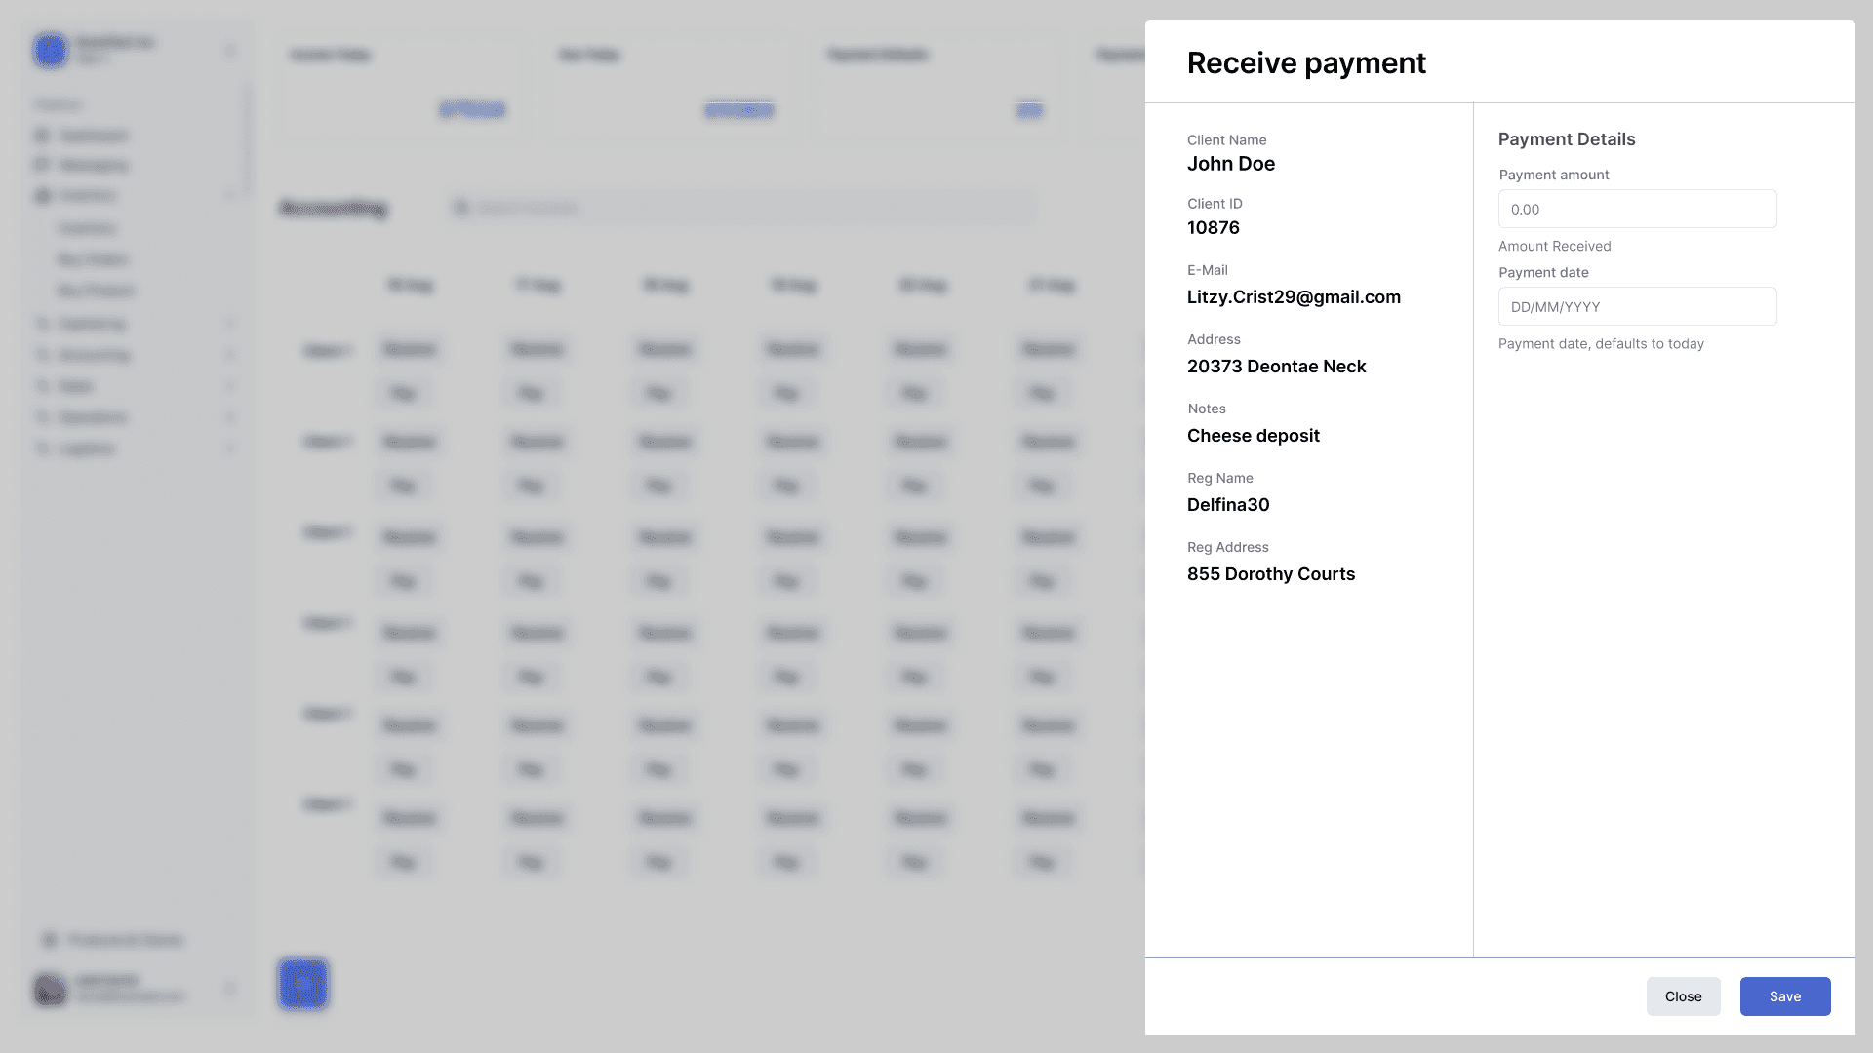The height and width of the screenshot is (1053, 1873).
Task: Click the Close button in dialog footer
Action: [1683, 996]
